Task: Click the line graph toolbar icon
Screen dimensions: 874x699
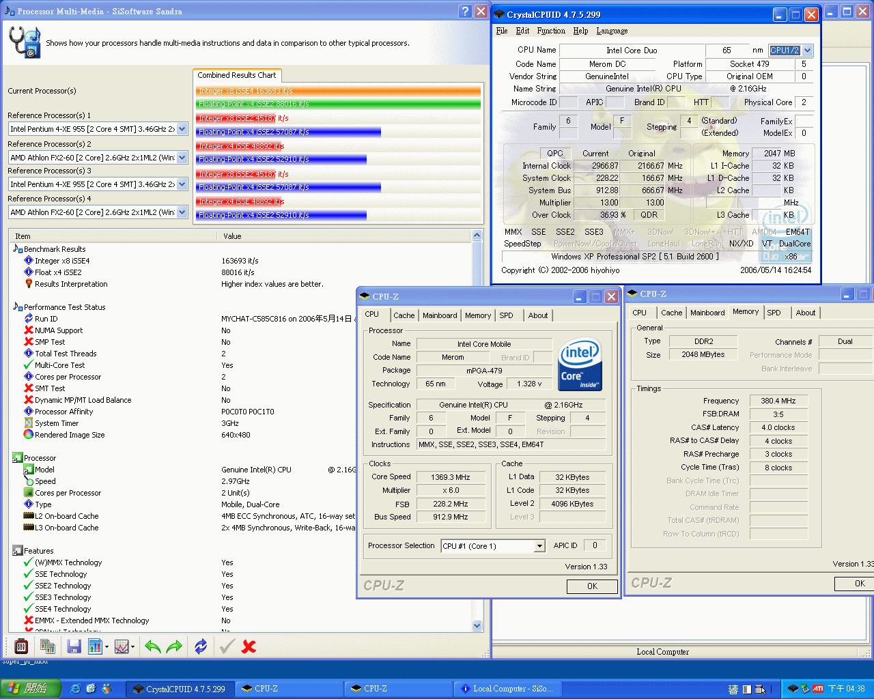Action: [x=122, y=646]
